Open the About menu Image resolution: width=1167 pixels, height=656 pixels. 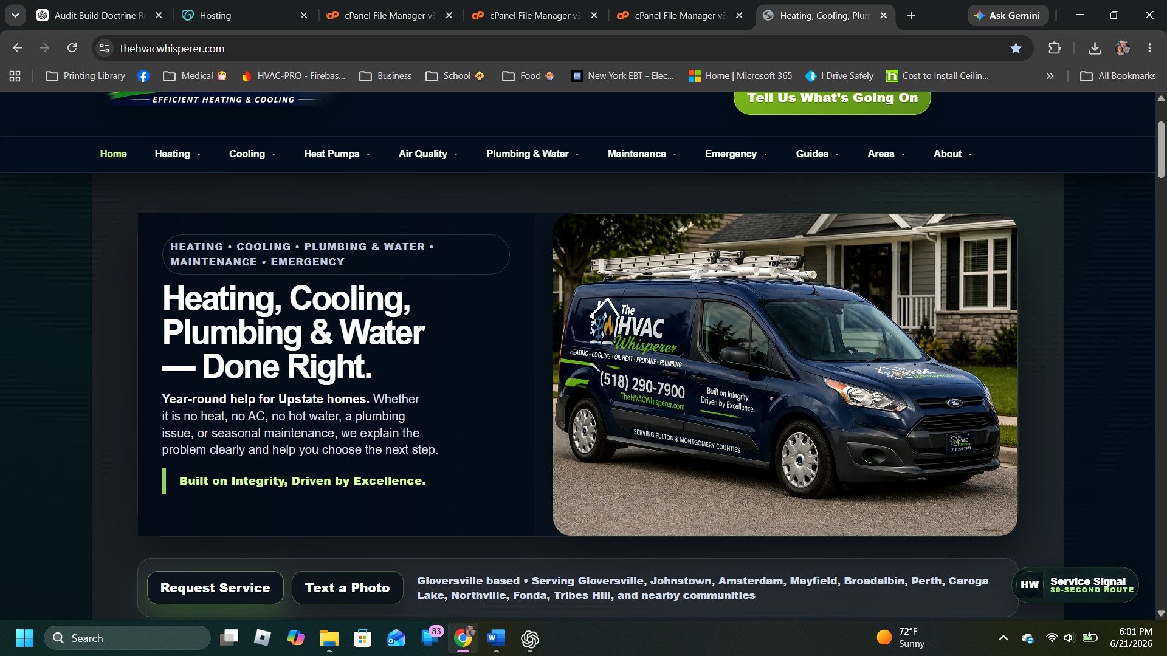(952, 154)
